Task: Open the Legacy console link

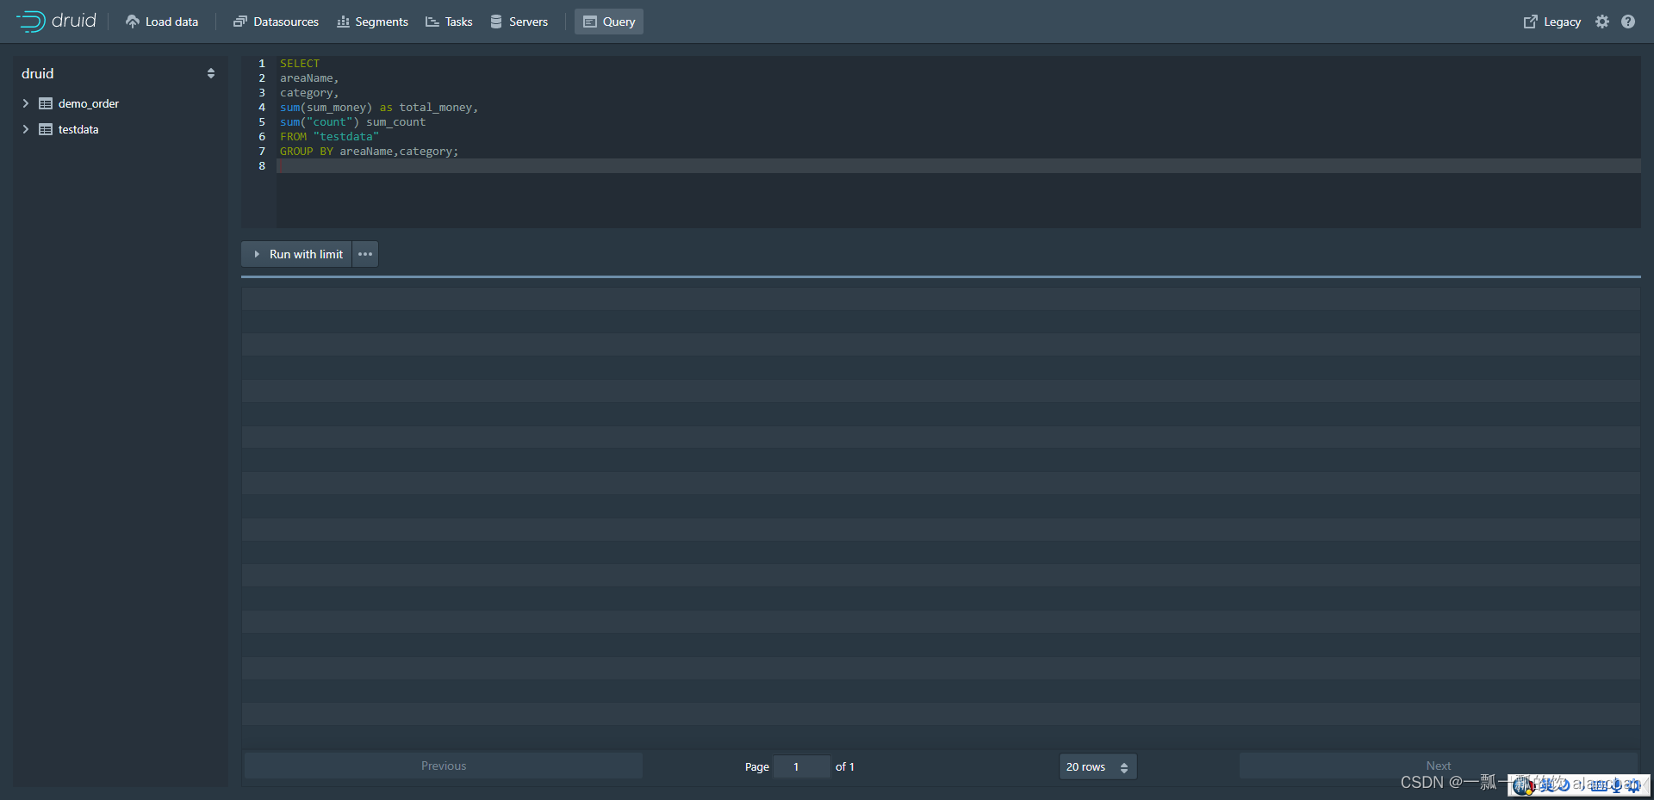Action: 1551,22
